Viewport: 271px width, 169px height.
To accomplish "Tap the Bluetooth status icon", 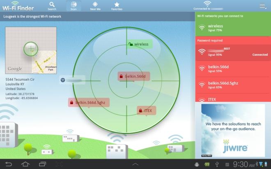I will click(257, 164).
